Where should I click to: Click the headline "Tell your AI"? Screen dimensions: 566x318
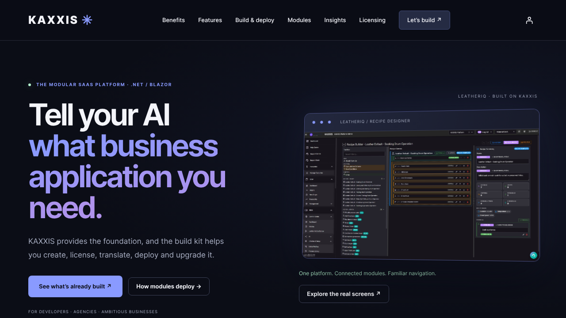tap(99, 115)
